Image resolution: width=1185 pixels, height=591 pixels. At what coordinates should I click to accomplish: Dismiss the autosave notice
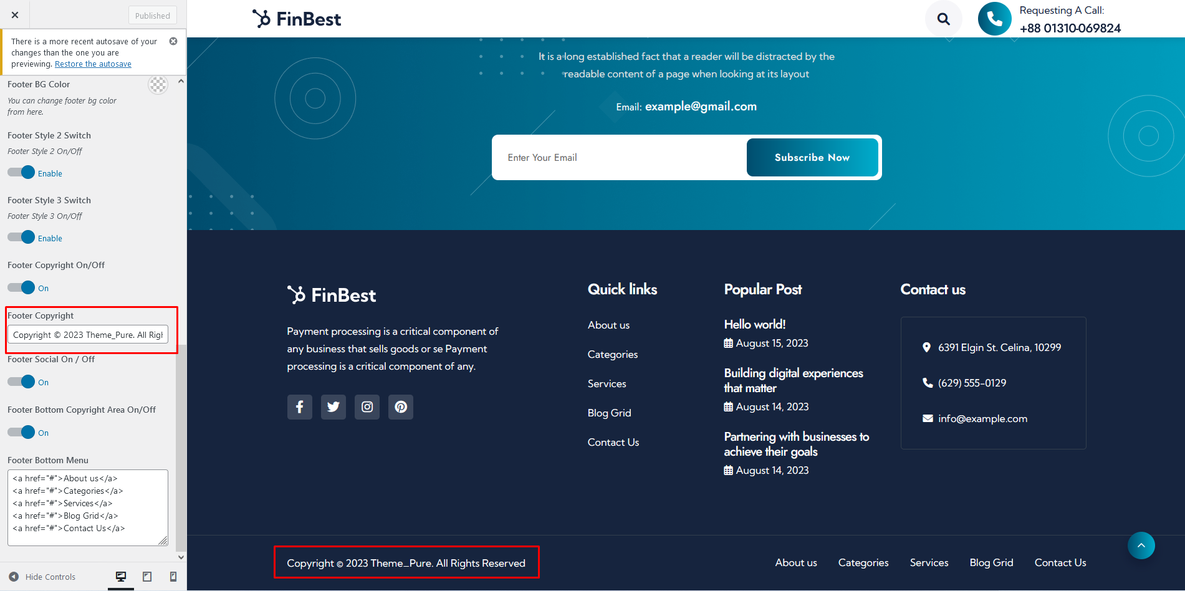[173, 41]
